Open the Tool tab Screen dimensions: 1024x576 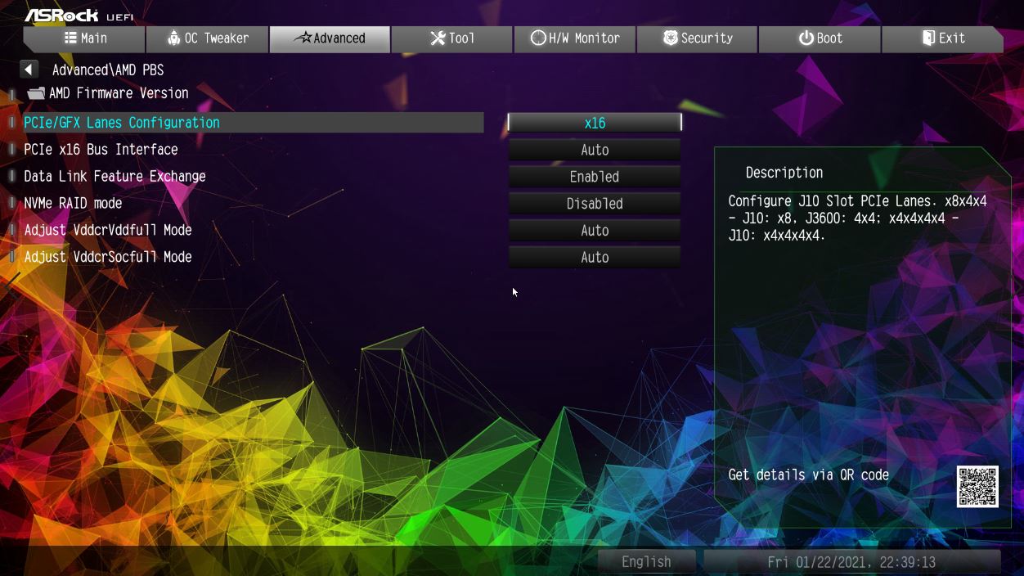tap(452, 38)
